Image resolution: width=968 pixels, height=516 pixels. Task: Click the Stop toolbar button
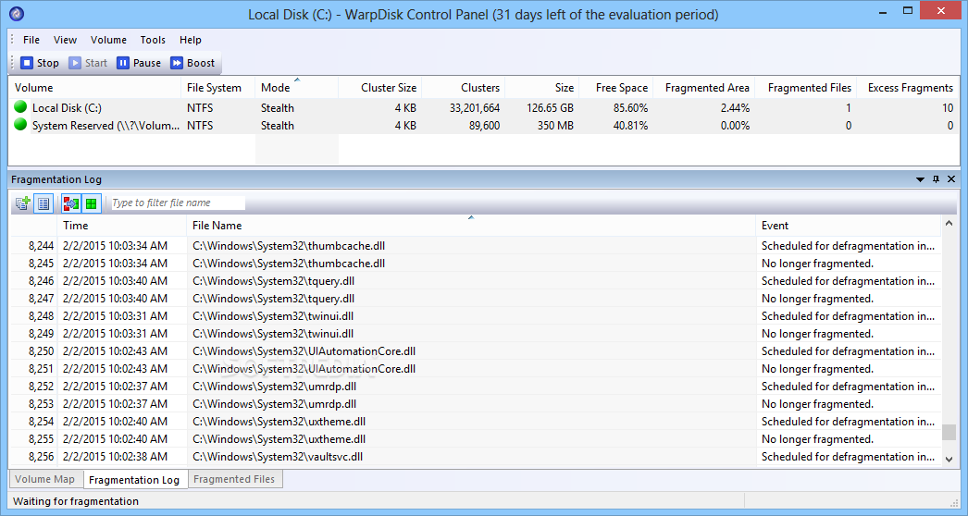click(x=40, y=63)
